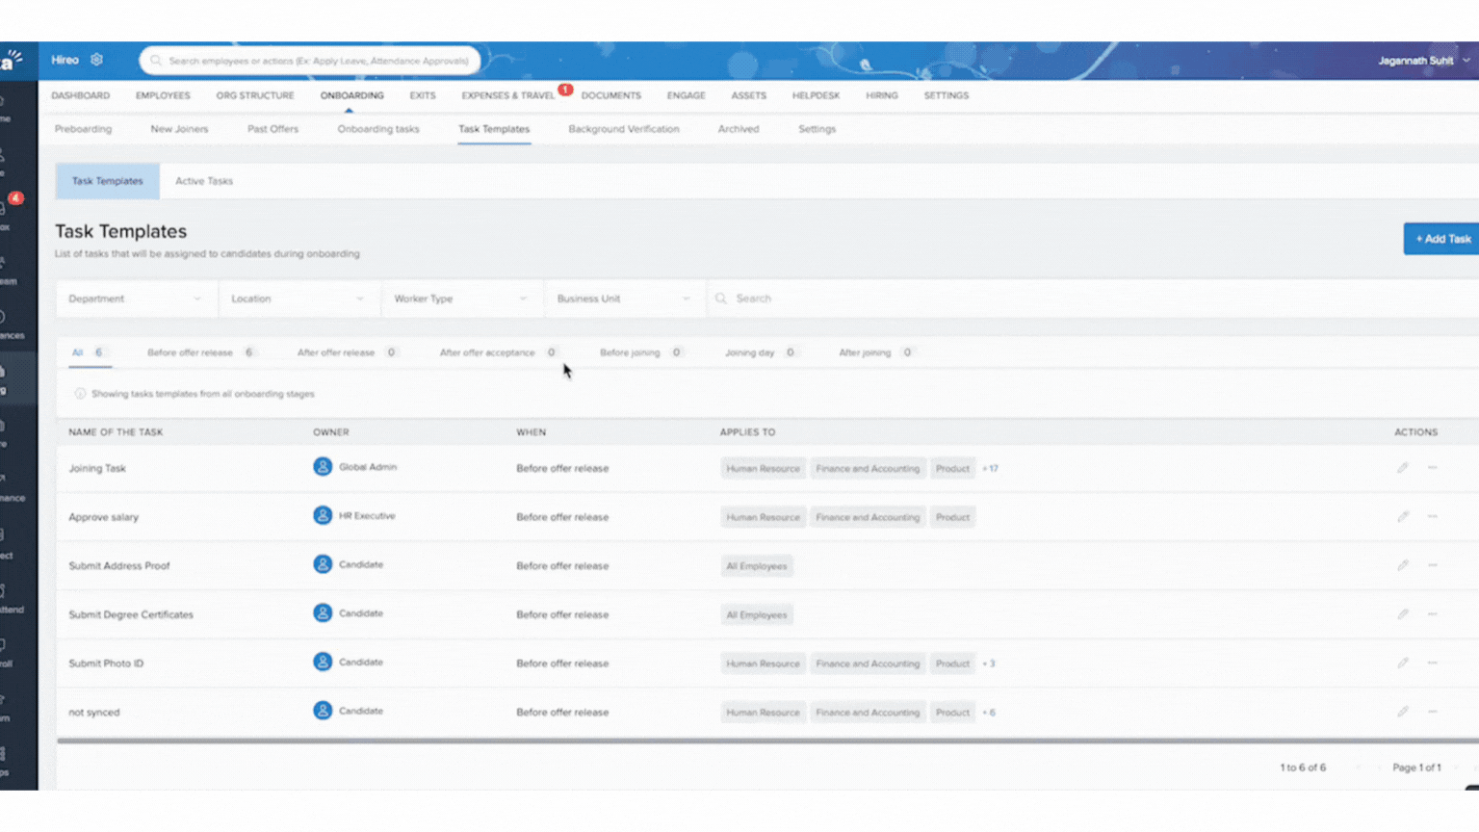Click the Add Task button
The image size is (1479, 832).
coord(1442,239)
